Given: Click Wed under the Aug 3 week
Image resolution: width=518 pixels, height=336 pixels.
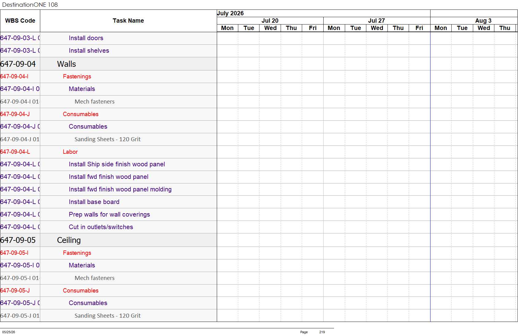Looking at the screenshot, I should click(484, 28).
